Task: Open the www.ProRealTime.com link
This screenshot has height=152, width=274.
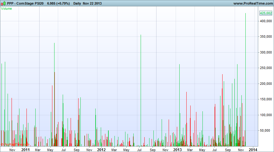Action: pyautogui.click(x=253, y=3)
